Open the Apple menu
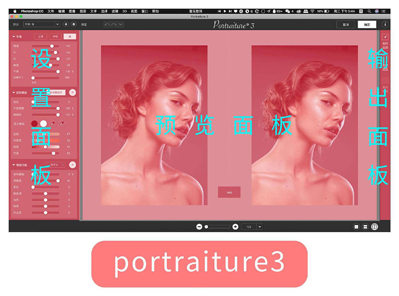This screenshot has width=399, height=296. (15, 11)
